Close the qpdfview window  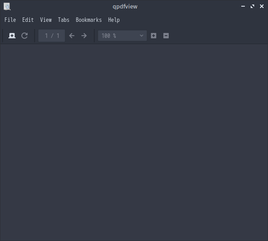click(x=262, y=6)
